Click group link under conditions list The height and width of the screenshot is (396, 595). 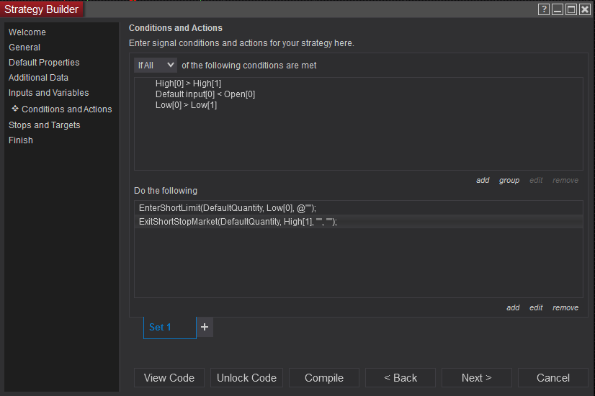(509, 180)
